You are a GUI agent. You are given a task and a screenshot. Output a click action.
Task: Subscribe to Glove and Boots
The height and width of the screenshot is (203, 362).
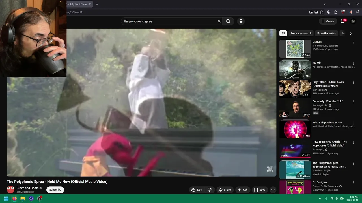click(55, 190)
